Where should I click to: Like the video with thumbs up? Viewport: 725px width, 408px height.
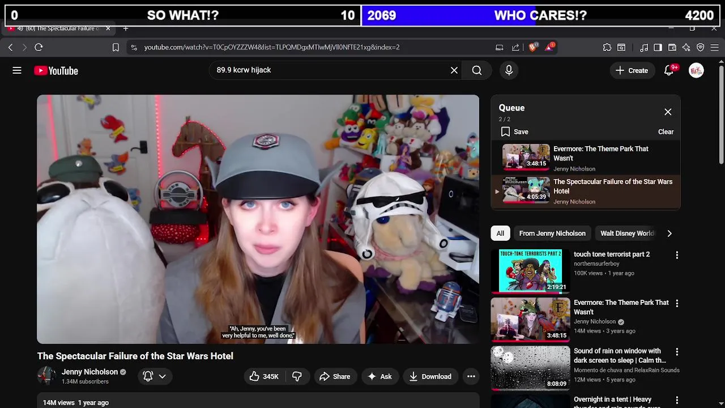[x=264, y=376]
